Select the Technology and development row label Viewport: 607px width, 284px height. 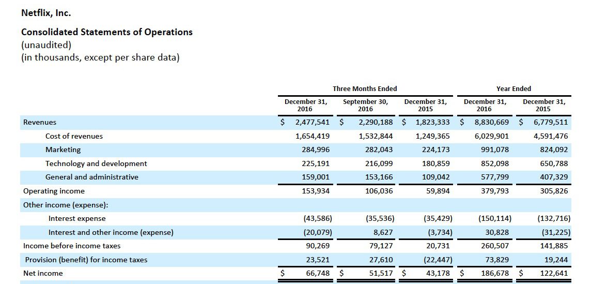(96, 163)
